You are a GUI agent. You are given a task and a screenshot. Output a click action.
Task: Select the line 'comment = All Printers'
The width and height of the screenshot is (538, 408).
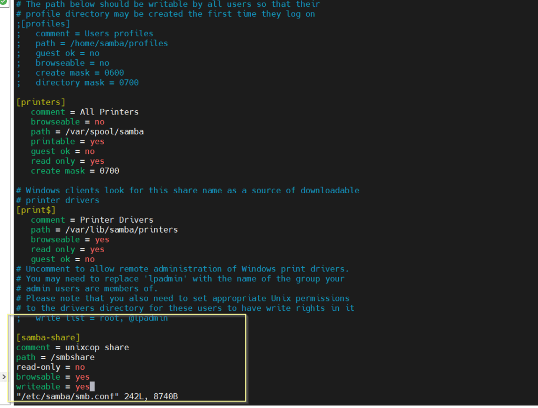pos(85,112)
